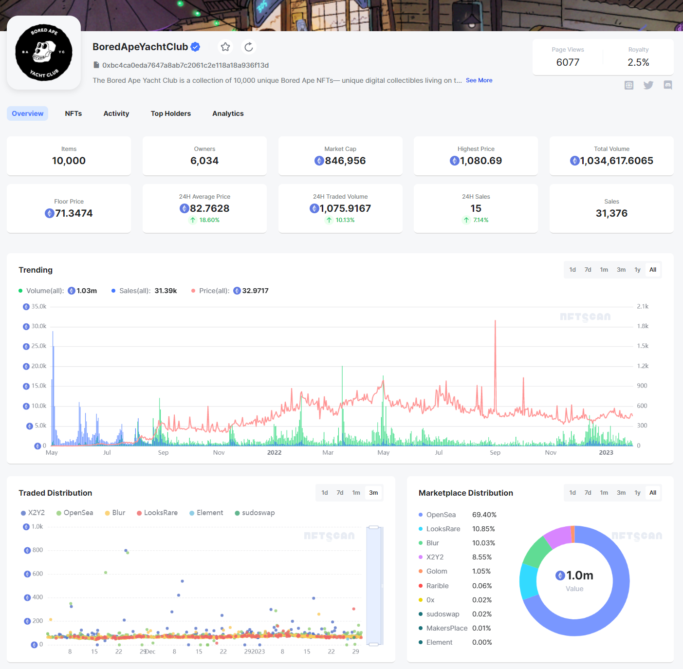Toggle Blur in Traded Distribution legend
Screen dimensions: 683x669
coord(115,513)
